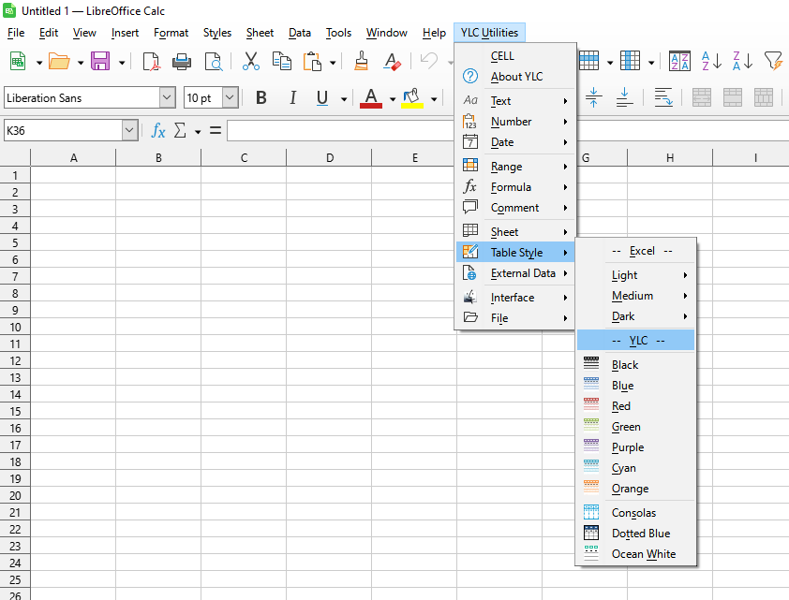This screenshot has width=789, height=600.
Task: Choose the Ocean White table style
Action: point(643,554)
